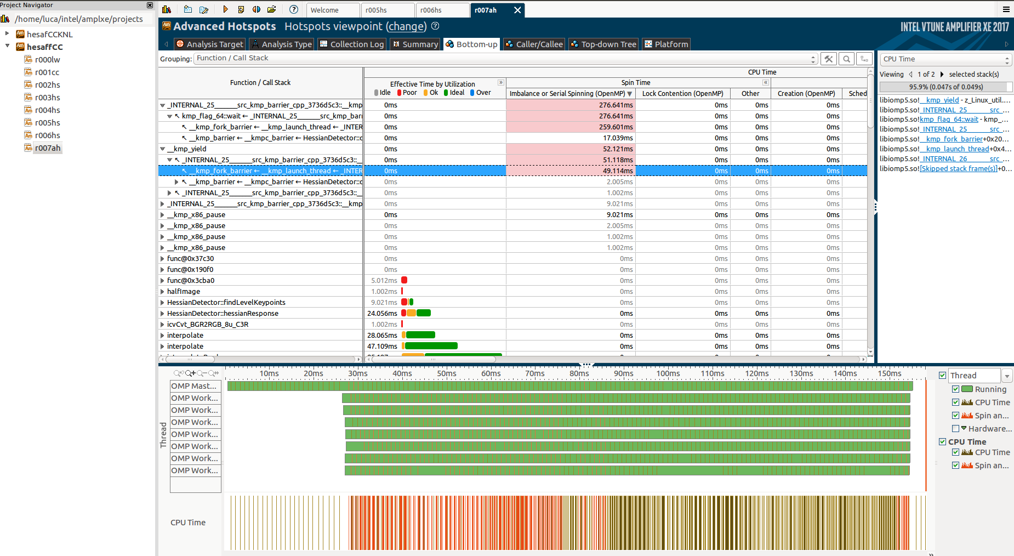Open the Caller/Callee tab
1014x556 pixels.
coord(534,44)
